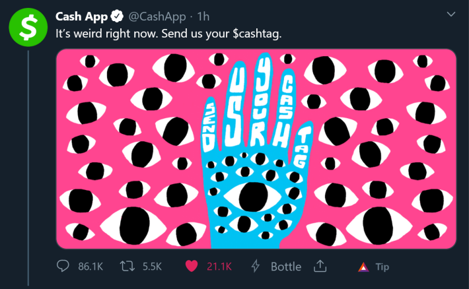Click the Tip button label

click(382, 267)
